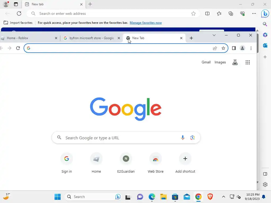
Task: Open Chrome profile avatar
Action: 242,48
